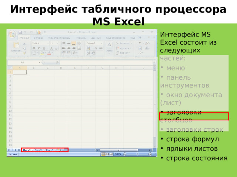Open the AutoSum sigma button
Image resolution: width=237 pixels, height=177 pixels.
pyautogui.click(x=140, y=44)
